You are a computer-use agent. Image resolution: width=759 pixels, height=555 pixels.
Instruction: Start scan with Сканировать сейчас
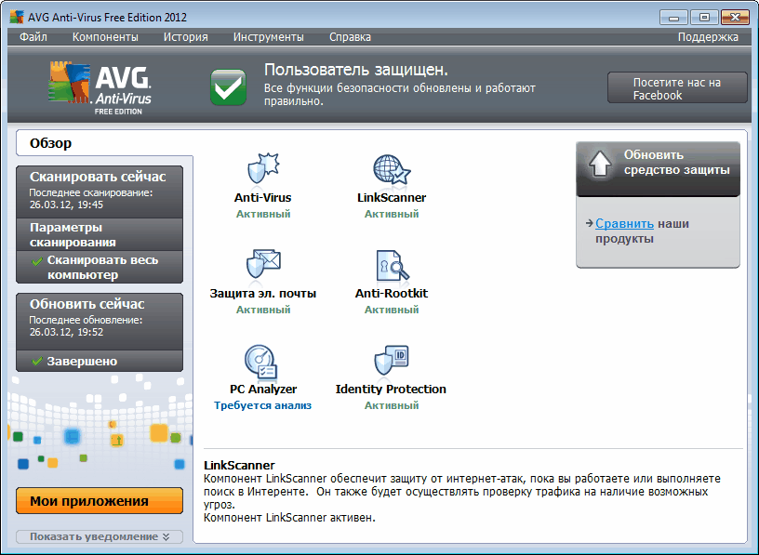tap(100, 192)
